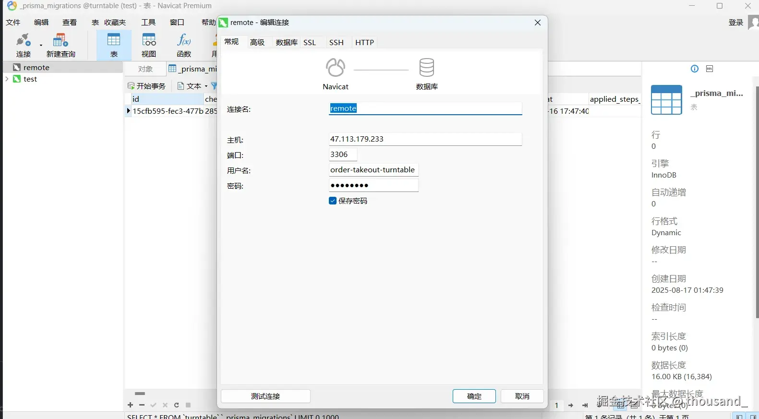Jump to last page arrow
The width and height of the screenshot is (759, 419).
click(x=585, y=406)
